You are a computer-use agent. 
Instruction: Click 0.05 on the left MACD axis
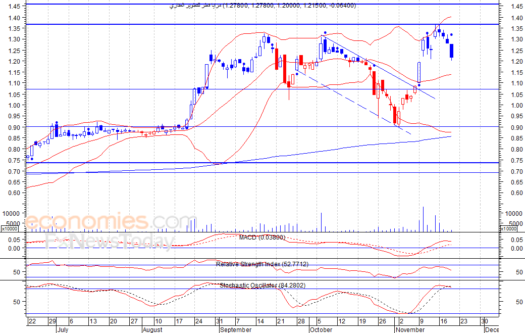[15, 240]
